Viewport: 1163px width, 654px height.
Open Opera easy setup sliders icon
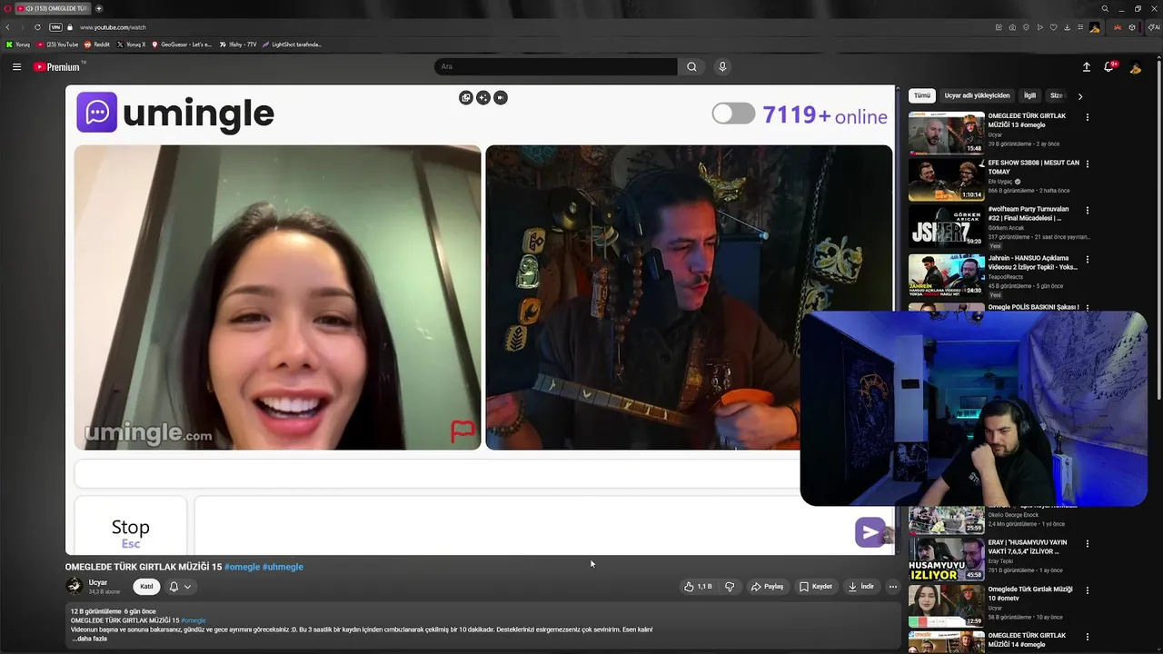pyautogui.click(x=1080, y=27)
